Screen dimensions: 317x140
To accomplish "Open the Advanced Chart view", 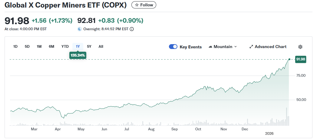I will point(268,47).
